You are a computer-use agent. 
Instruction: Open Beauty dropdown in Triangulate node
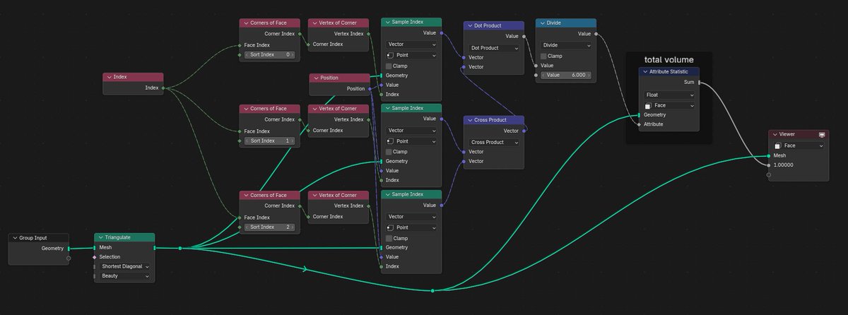[x=124, y=276]
